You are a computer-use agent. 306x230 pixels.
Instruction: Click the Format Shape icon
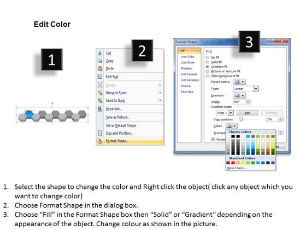(x=99, y=141)
